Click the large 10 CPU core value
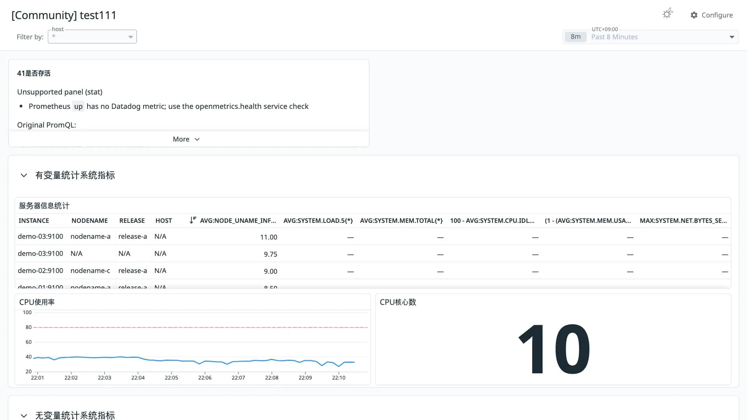The image size is (747, 420). pos(554,349)
